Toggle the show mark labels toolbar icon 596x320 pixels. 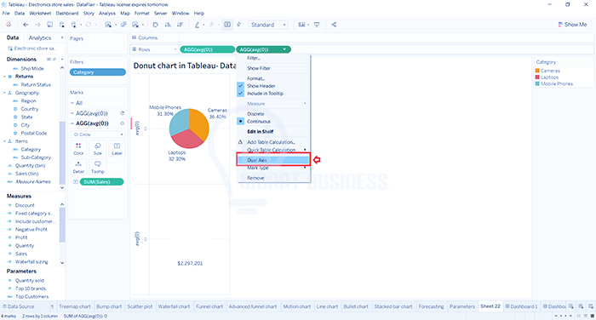(x=227, y=25)
